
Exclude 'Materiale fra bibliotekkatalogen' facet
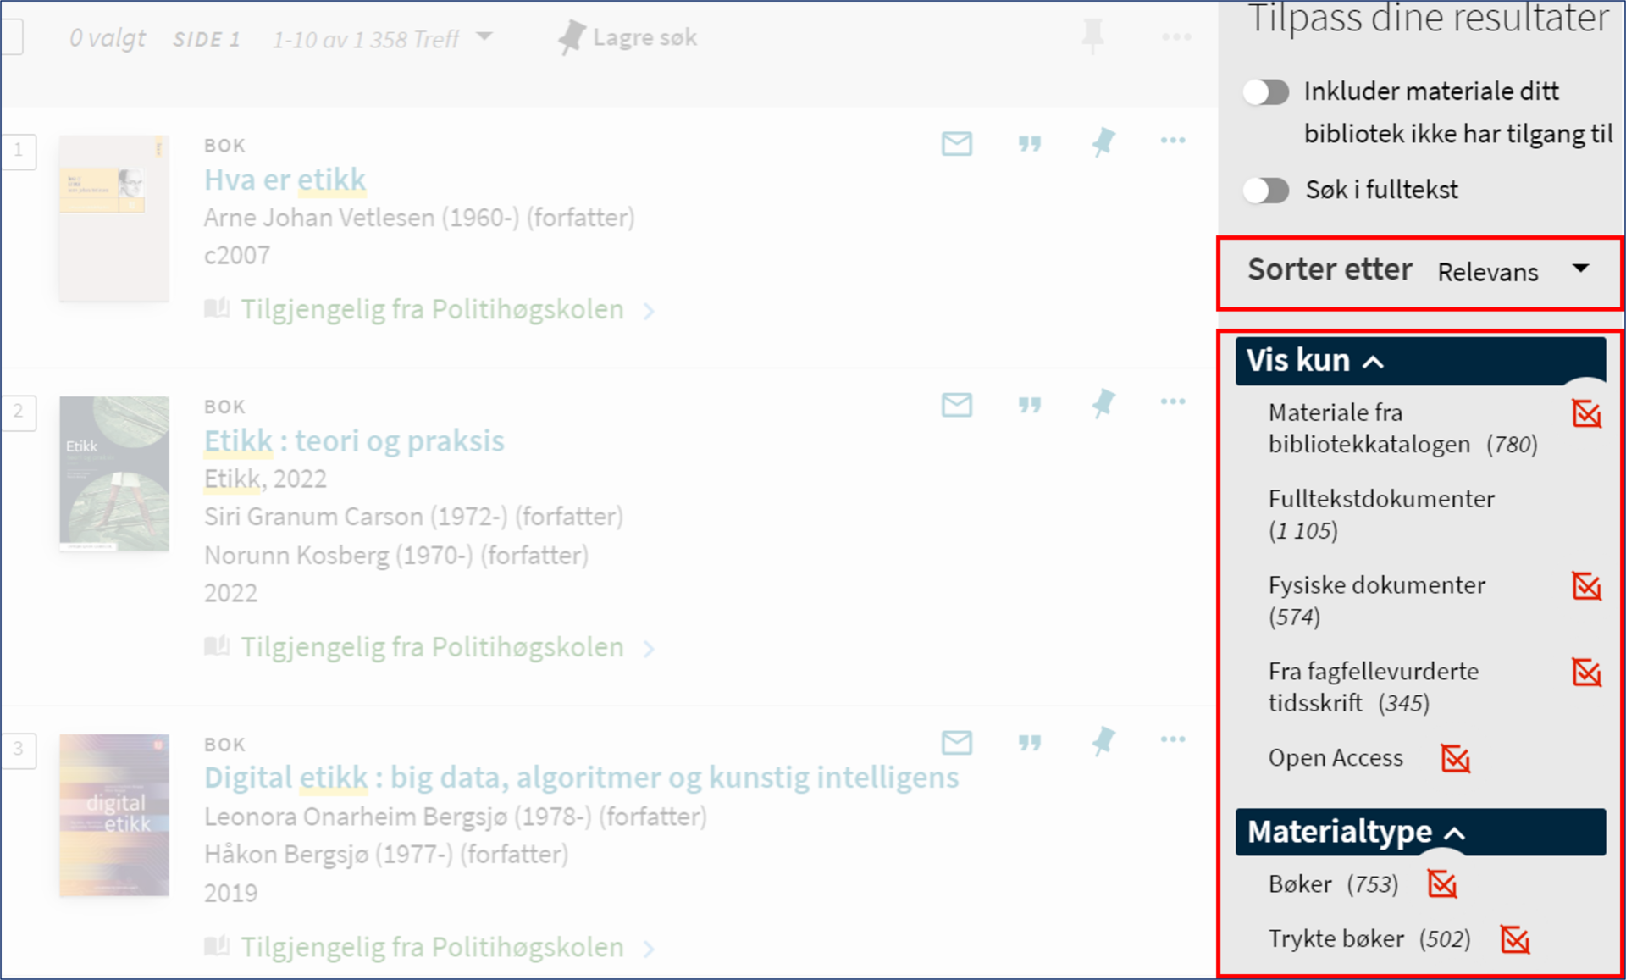[1586, 414]
